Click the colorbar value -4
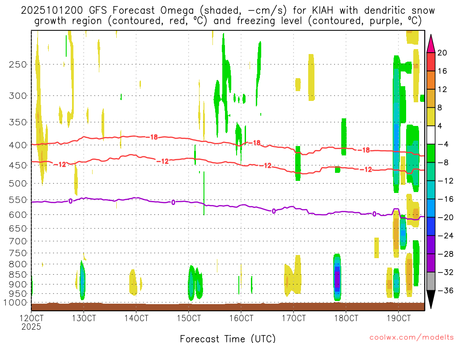 [x=443, y=144]
